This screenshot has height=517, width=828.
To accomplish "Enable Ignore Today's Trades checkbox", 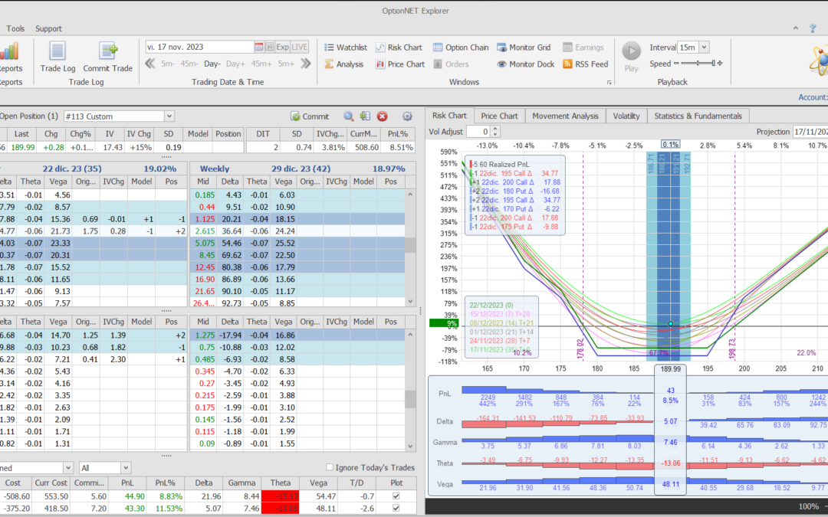I will (330, 468).
